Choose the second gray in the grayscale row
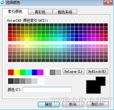Image resolution: width=114 pixels, height=110 pixels. (x=17, y=81)
